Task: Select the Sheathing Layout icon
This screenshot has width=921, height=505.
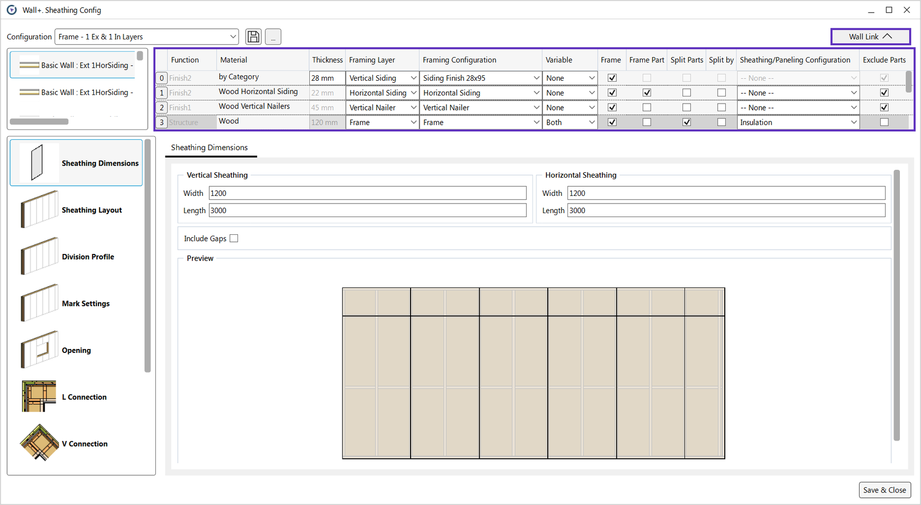Action: [39, 209]
